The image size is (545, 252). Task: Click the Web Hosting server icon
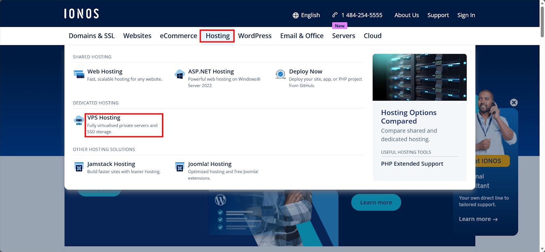[79, 74]
